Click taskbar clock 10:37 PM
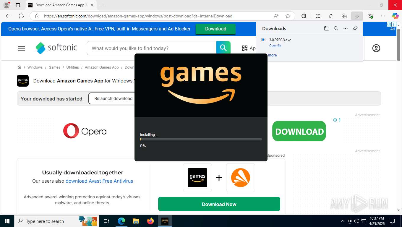The image size is (402, 227). [x=377, y=221]
